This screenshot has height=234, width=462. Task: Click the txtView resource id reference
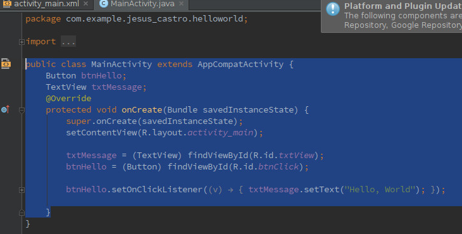coord(296,156)
